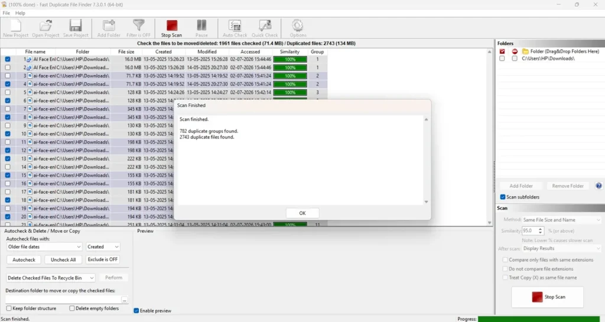Click the New Project toolbar icon
This screenshot has height=322, width=605.
point(15,26)
